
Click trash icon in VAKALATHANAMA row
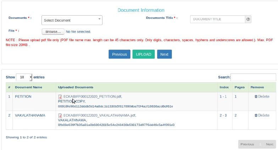(x=256, y=115)
